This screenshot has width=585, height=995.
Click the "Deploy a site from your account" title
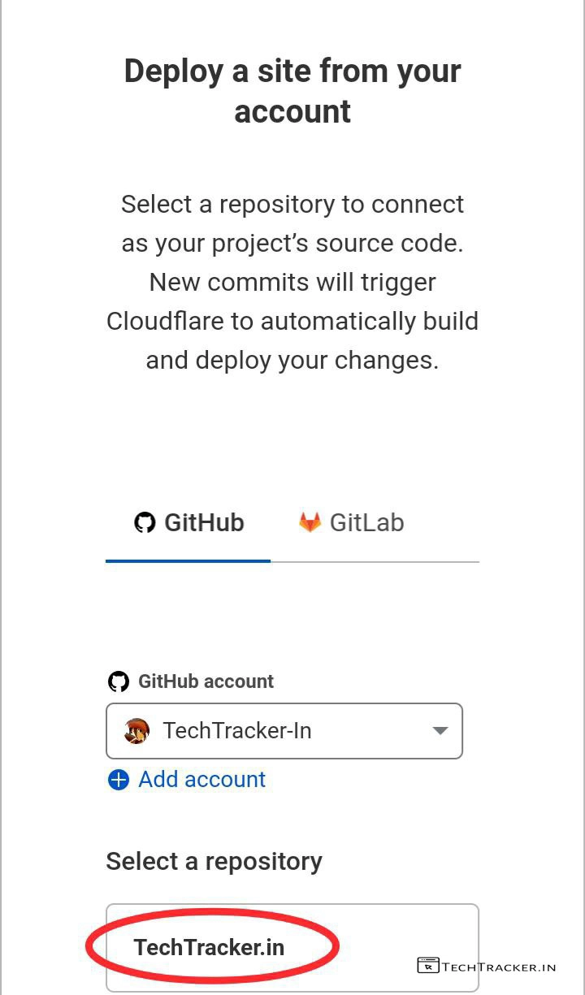pos(292,91)
